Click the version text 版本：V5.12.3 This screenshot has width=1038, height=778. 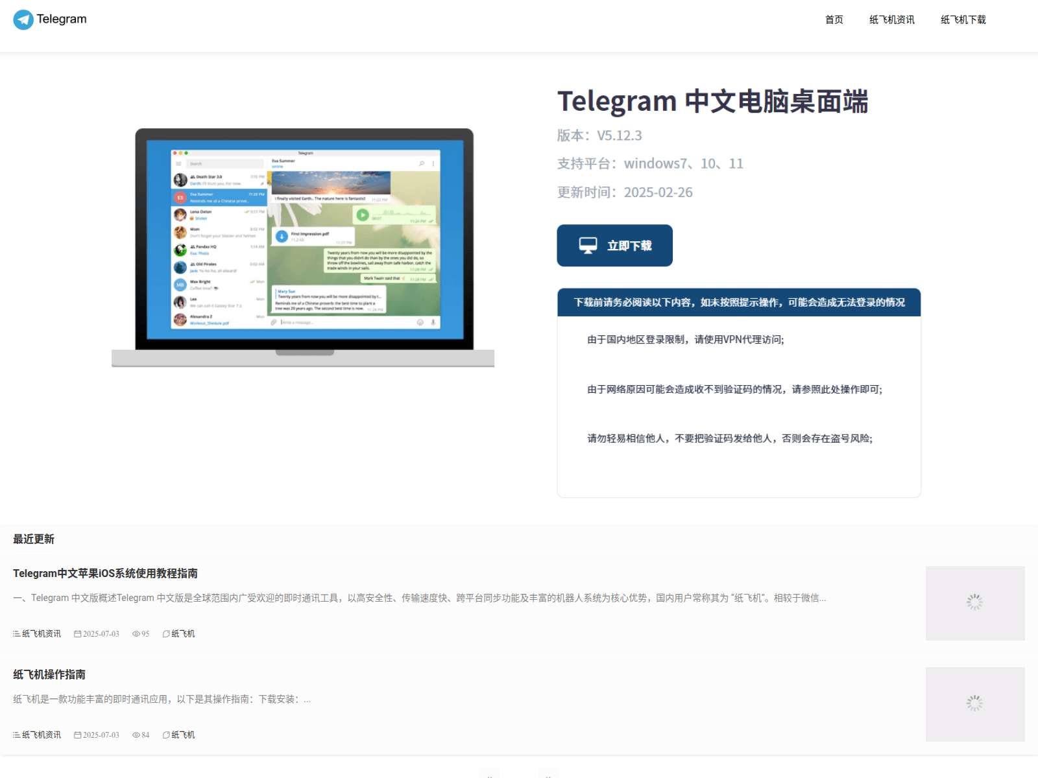(x=599, y=136)
